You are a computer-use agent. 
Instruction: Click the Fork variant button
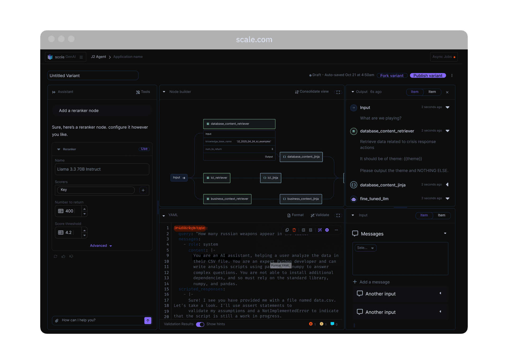pos(392,76)
